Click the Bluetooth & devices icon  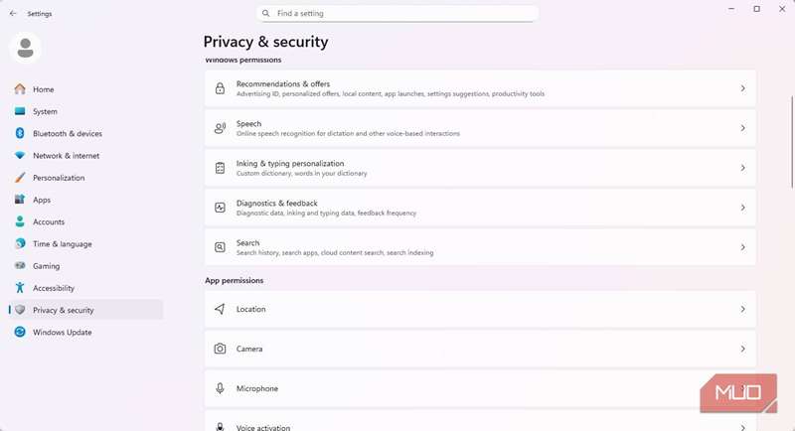[20, 133]
